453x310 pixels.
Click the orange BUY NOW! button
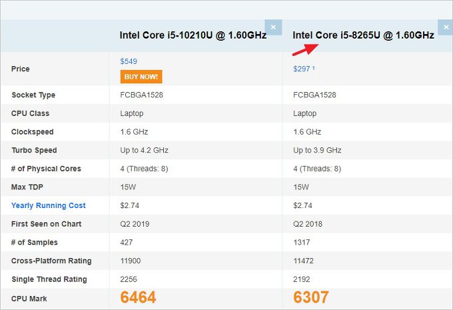(141, 77)
